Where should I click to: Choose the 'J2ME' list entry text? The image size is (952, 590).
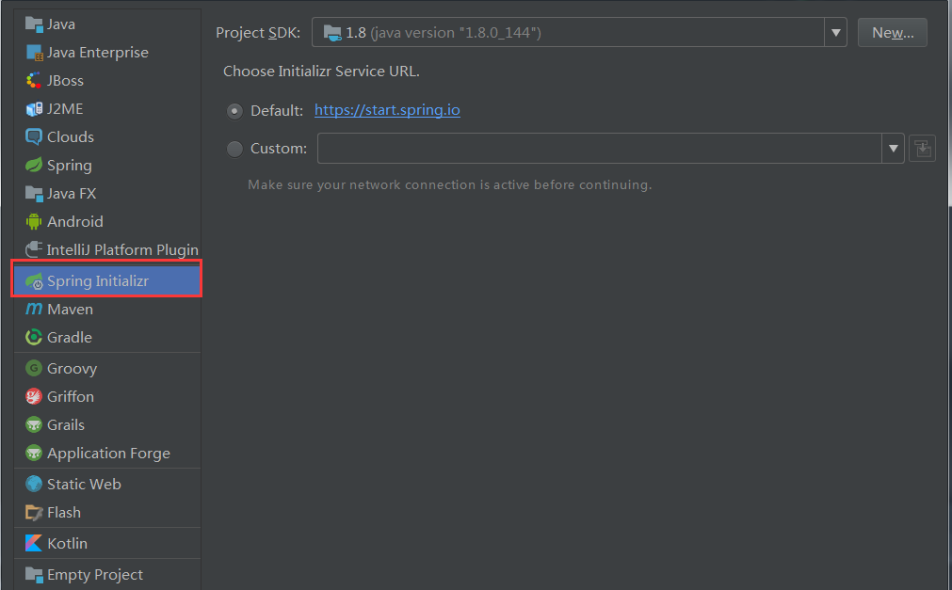(65, 109)
